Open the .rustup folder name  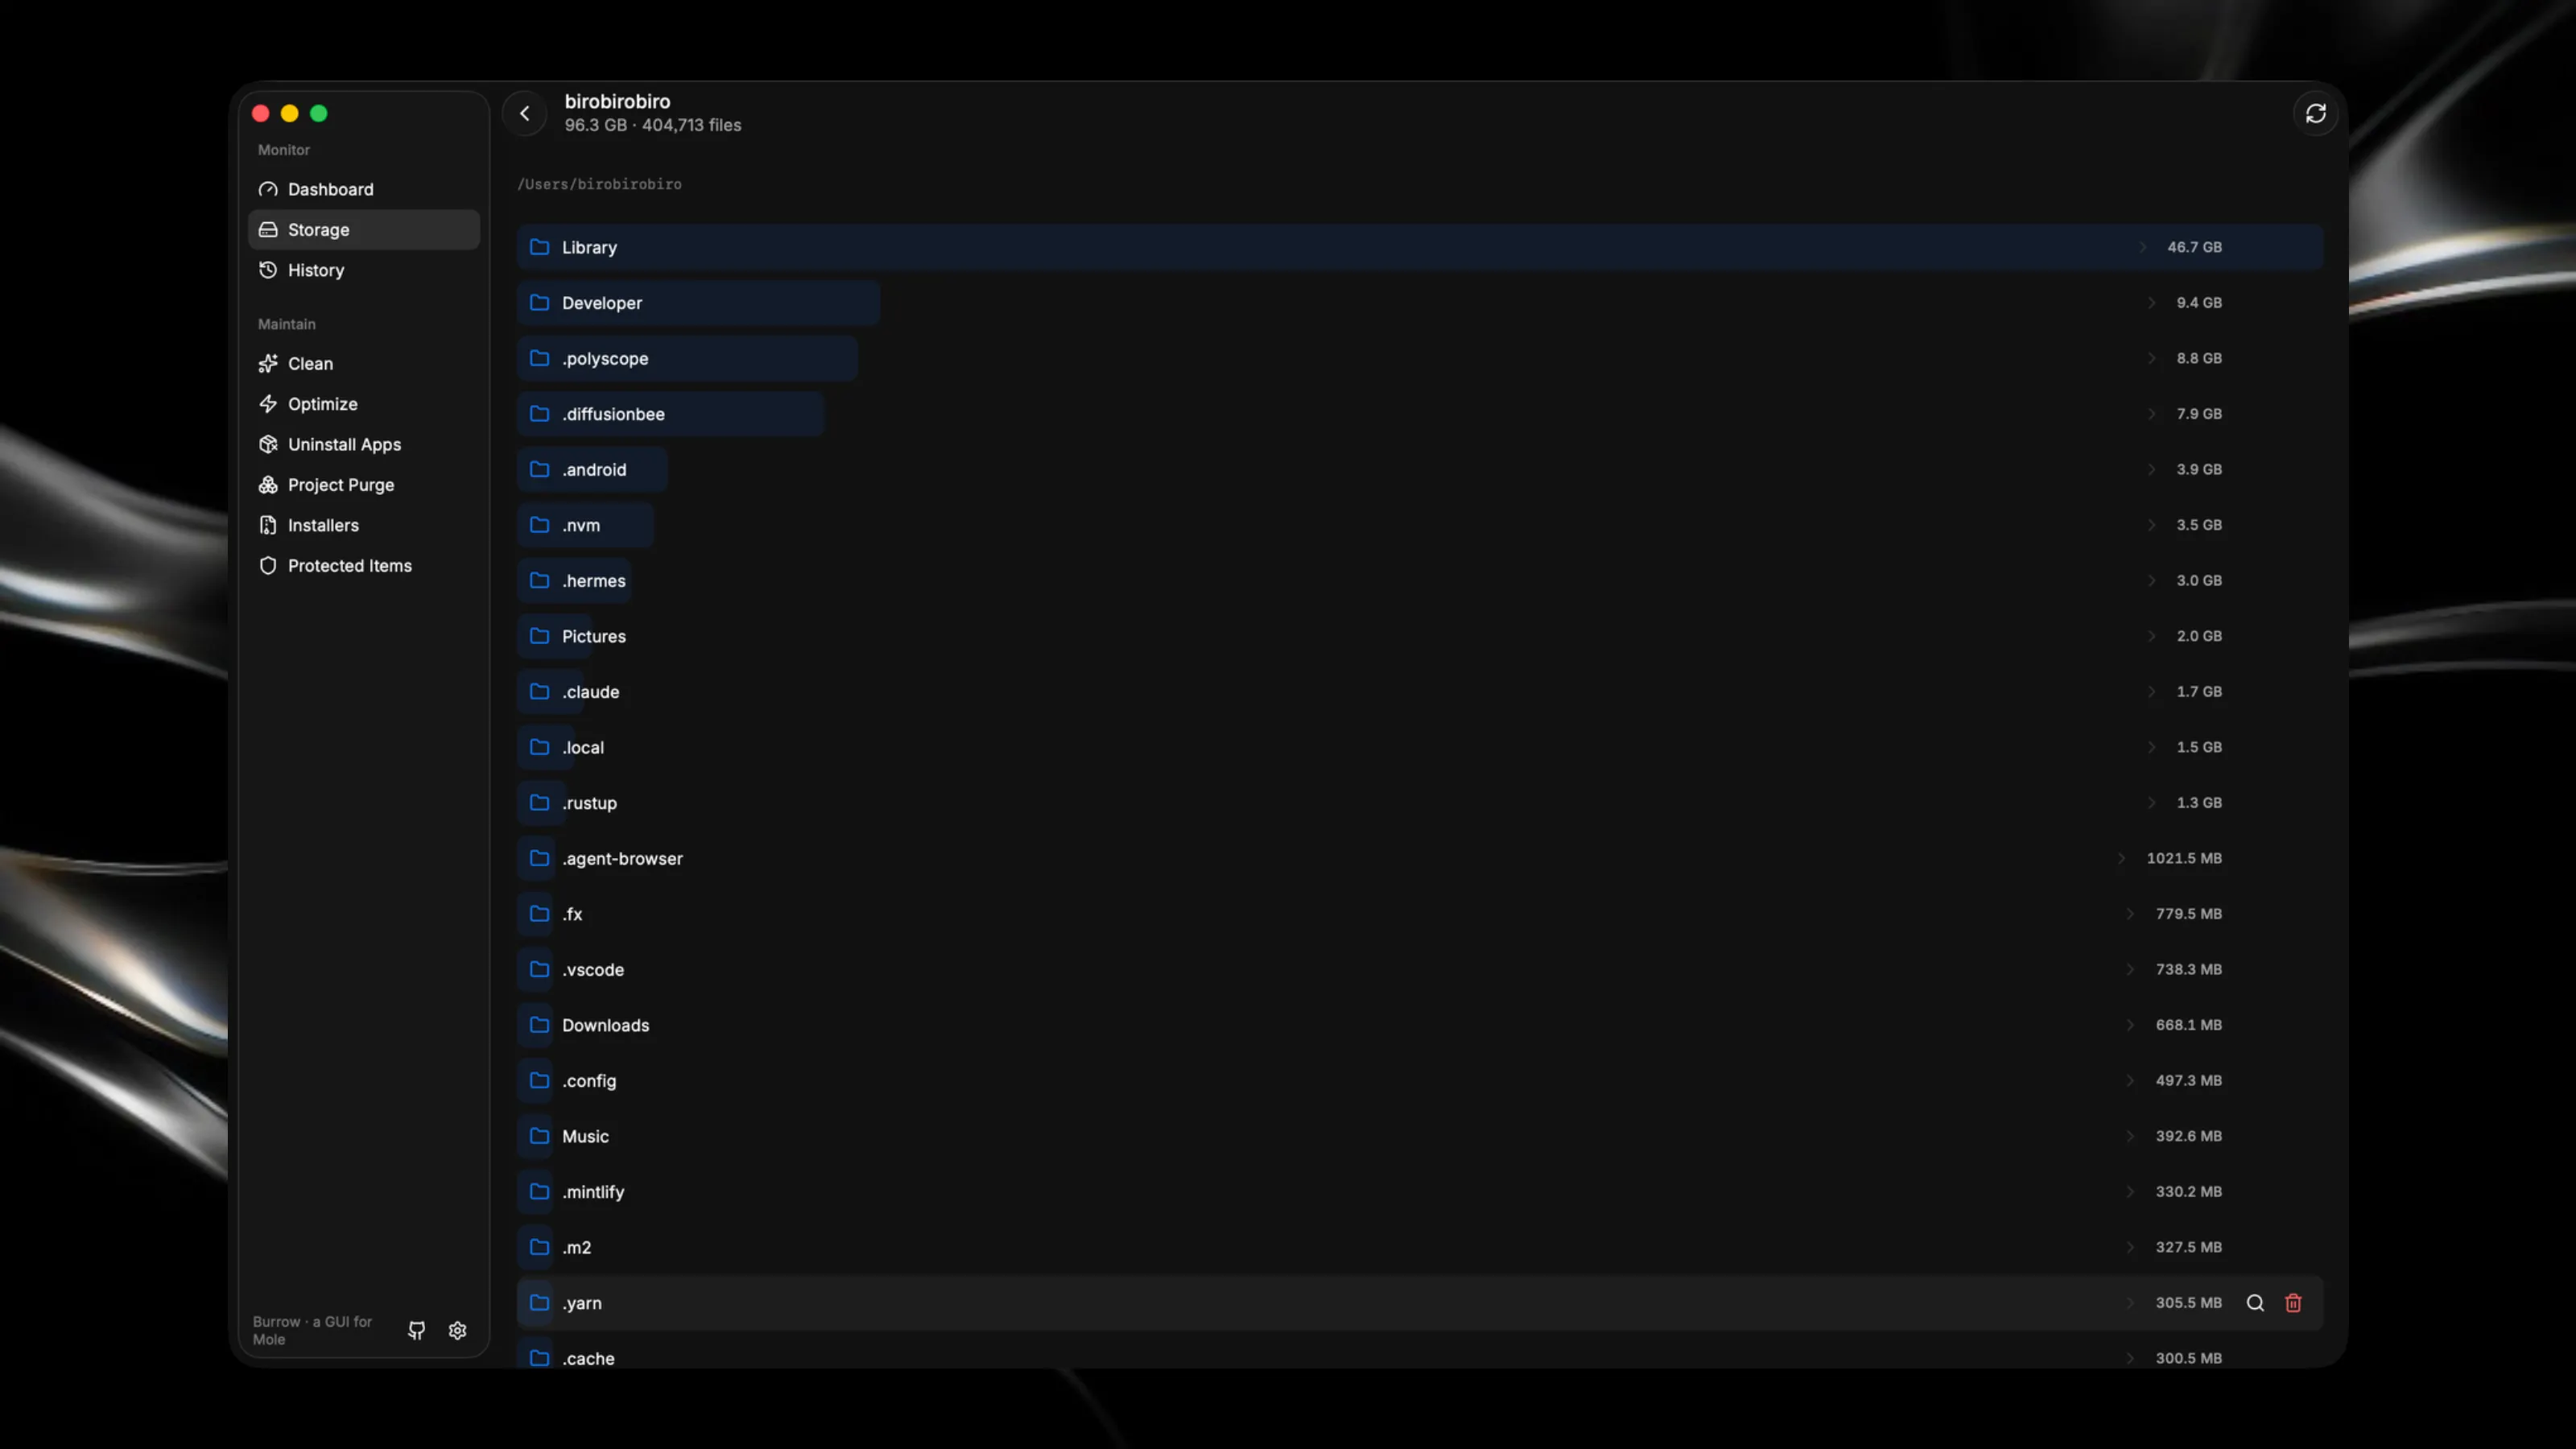[x=590, y=803]
